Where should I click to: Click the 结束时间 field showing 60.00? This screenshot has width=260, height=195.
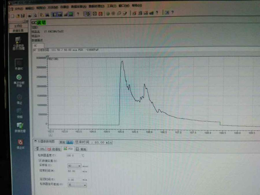click(x=74, y=171)
